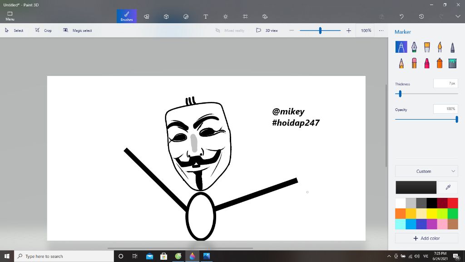Open the Text tool tab
465x262 pixels.
[206, 16]
